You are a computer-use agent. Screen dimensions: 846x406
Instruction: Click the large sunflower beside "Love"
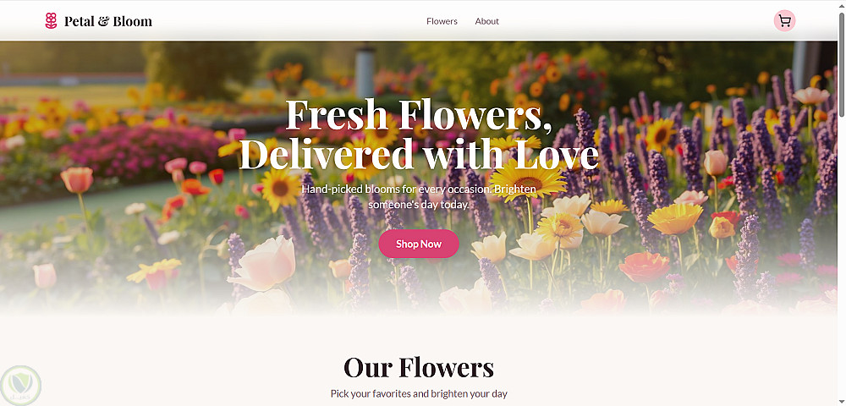point(528,181)
